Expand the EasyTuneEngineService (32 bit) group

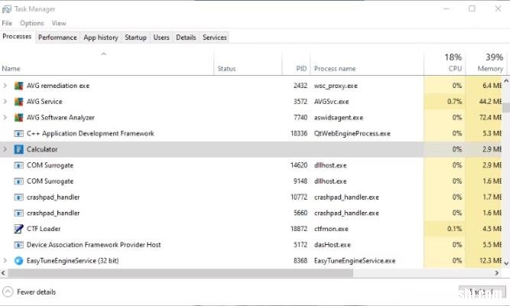(x=5, y=260)
